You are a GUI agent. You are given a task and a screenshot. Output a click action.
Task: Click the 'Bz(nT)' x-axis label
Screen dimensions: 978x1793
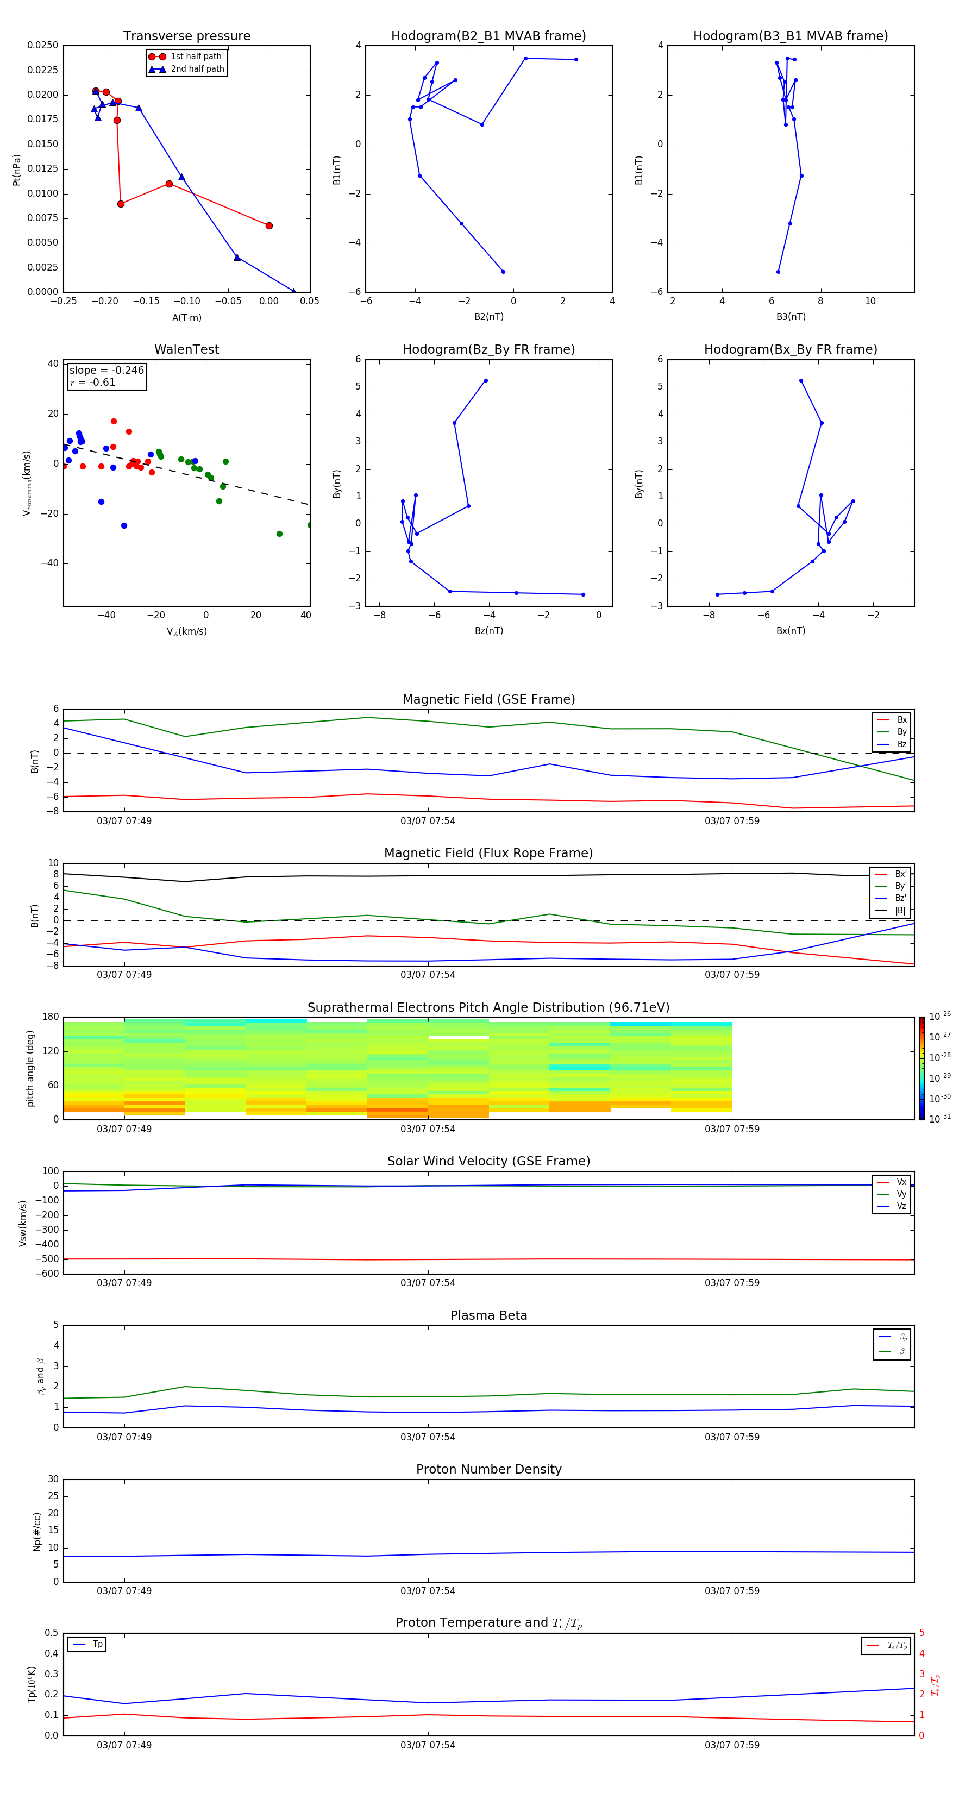click(x=488, y=631)
